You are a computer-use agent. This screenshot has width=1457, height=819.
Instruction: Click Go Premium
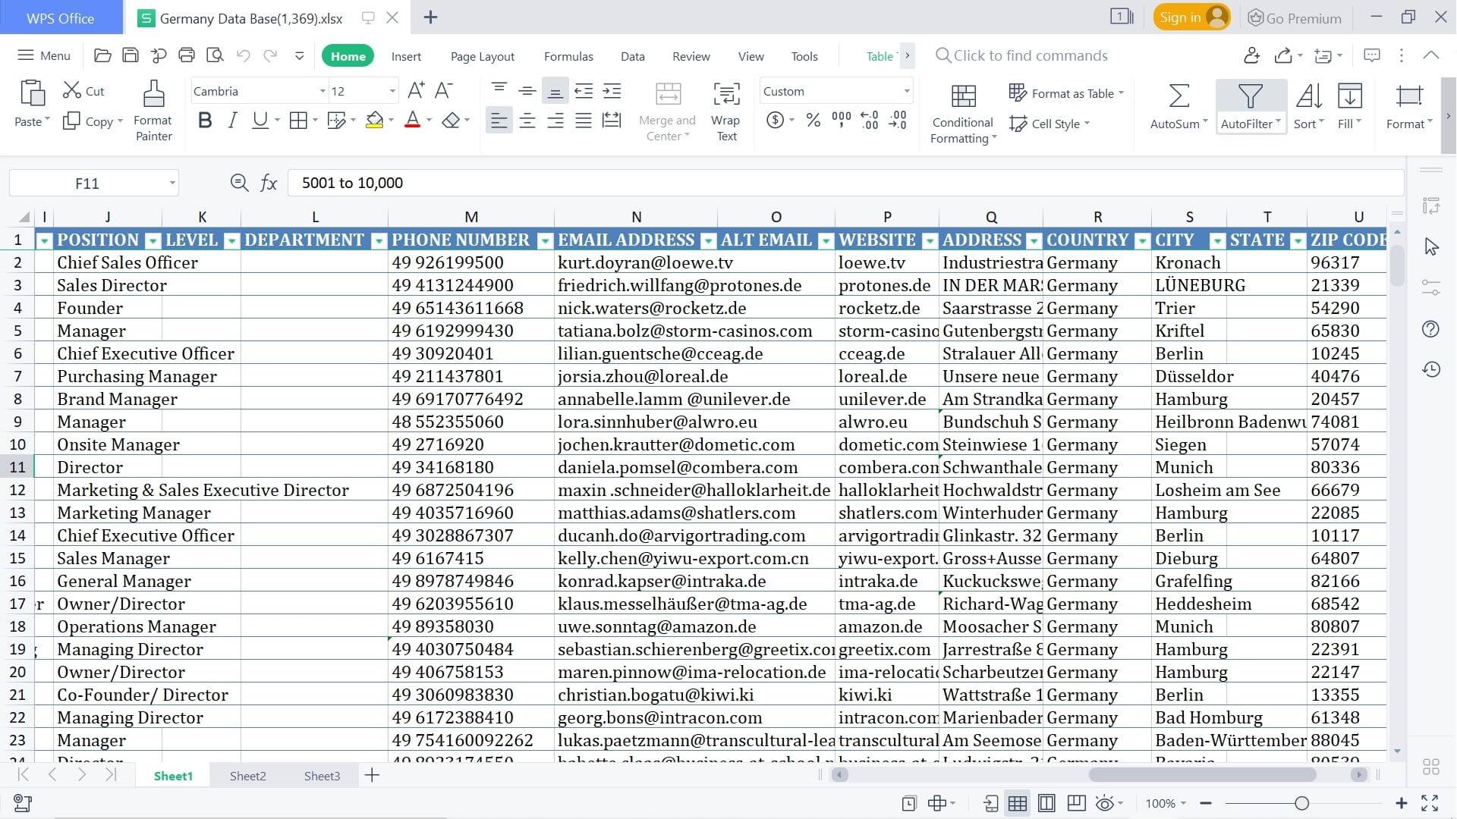pyautogui.click(x=1294, y=17)
